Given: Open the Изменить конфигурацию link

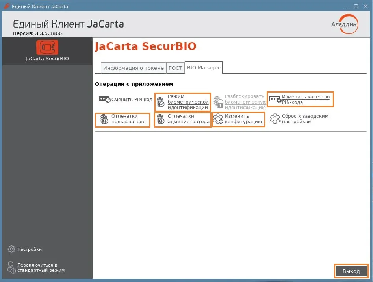Looking at the screenshot, I should pos(243,119).
